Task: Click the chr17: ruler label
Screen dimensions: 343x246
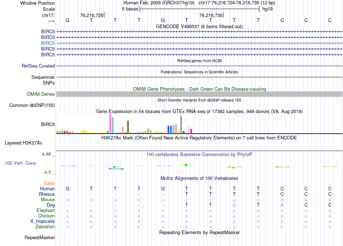Action: [48, 15]
